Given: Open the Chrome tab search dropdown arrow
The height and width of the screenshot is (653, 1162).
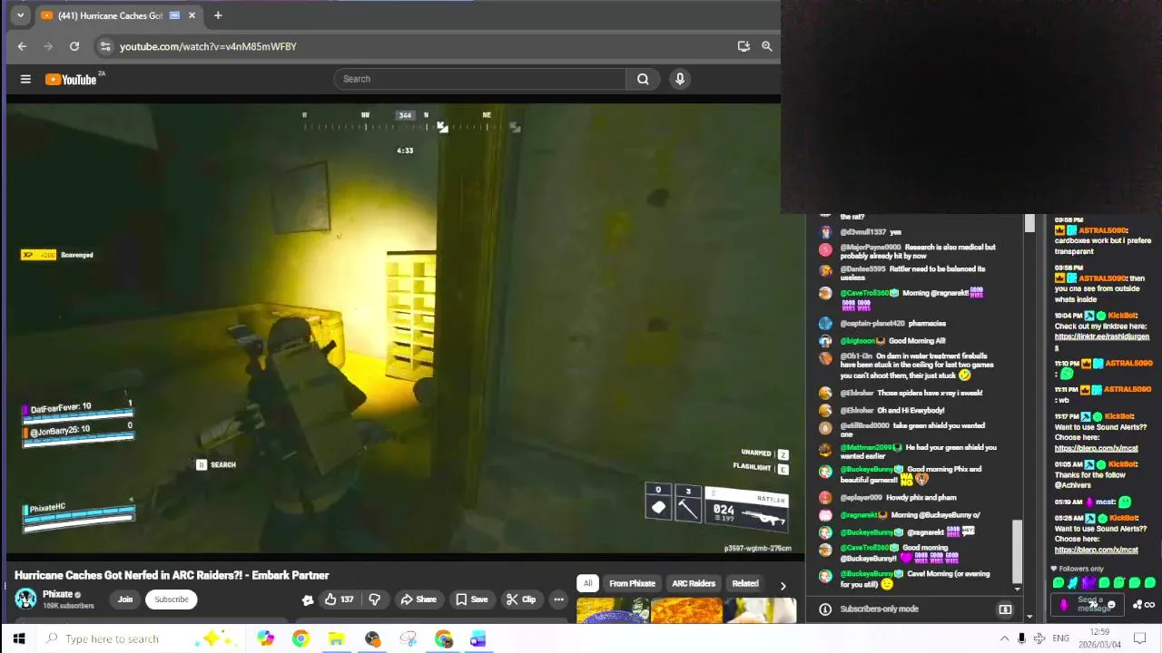Looking at the screenshot, I should [x=20, y=15].
